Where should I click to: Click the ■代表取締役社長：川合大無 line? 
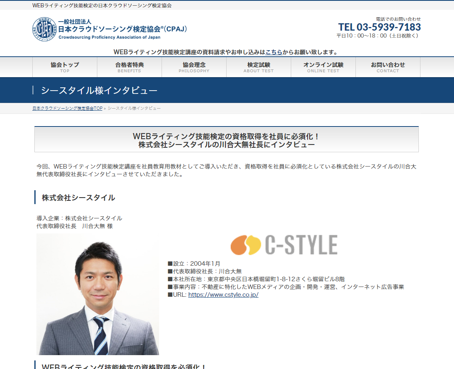click(205, 271)
